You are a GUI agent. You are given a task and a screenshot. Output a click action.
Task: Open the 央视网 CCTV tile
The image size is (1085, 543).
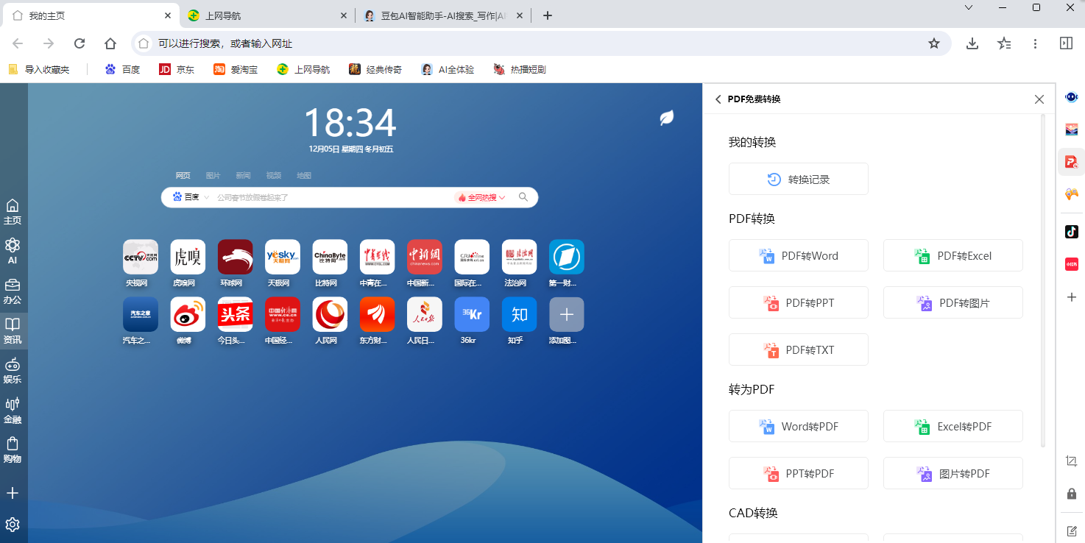[141, 257]
